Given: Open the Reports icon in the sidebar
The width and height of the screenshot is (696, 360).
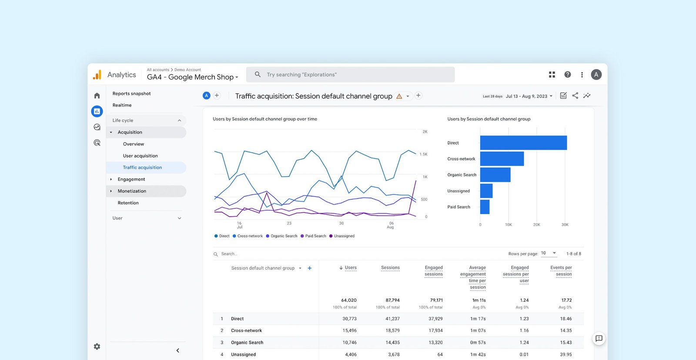Looking at the screenshot, I should [97, 111].
